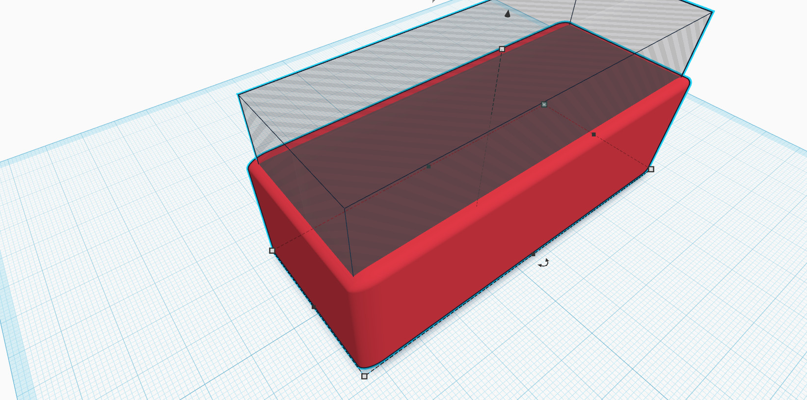807x400 pixels.
Task: Click the black cone lift handle above shape
Action: [508, 14]
